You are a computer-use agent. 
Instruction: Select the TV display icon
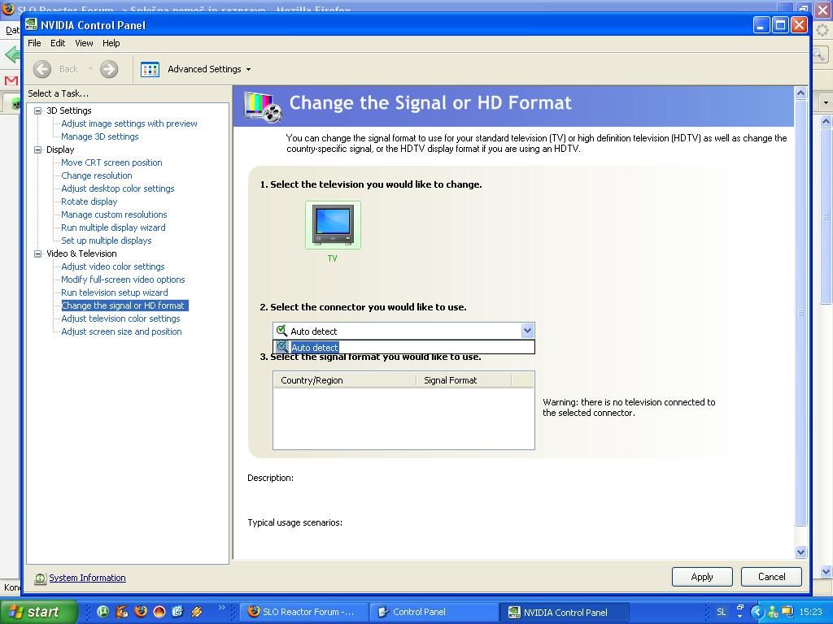tap(333, 225)
